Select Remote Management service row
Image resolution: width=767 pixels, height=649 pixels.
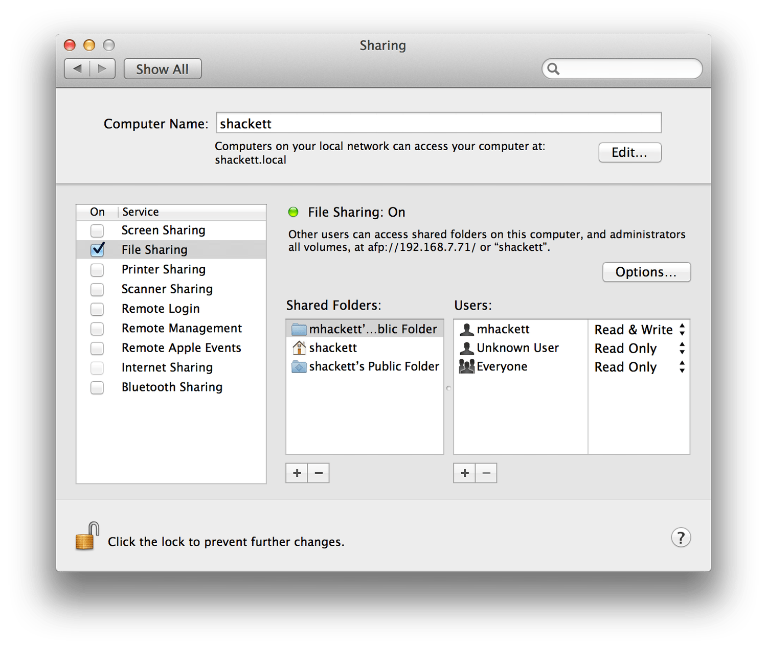[x=171, y=329]
